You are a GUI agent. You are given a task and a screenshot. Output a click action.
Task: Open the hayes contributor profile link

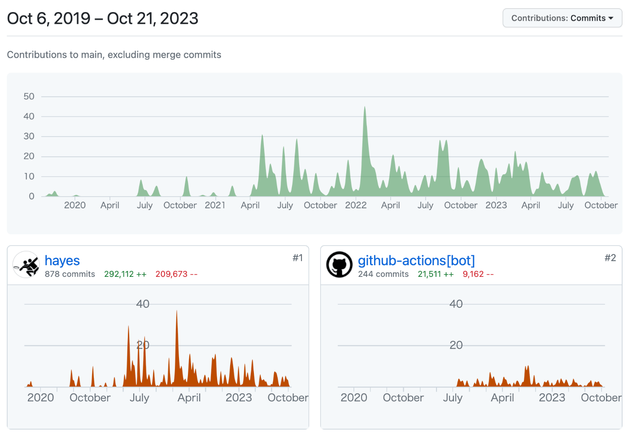62,260
